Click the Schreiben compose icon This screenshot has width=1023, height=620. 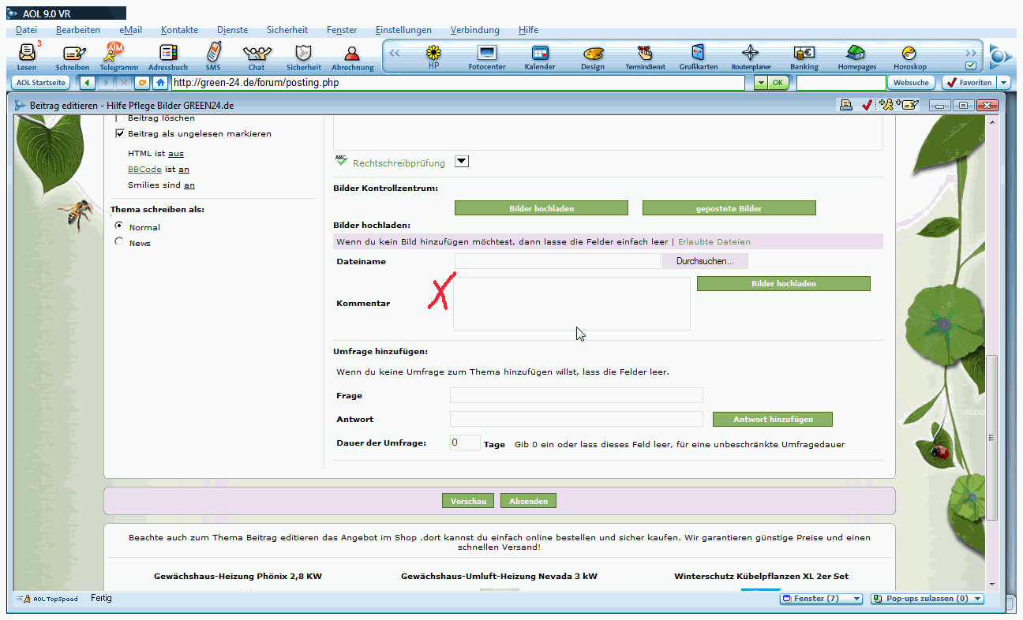click(73, 55)
